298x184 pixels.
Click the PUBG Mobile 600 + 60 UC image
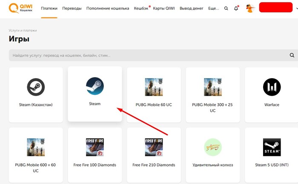[36, 147]
